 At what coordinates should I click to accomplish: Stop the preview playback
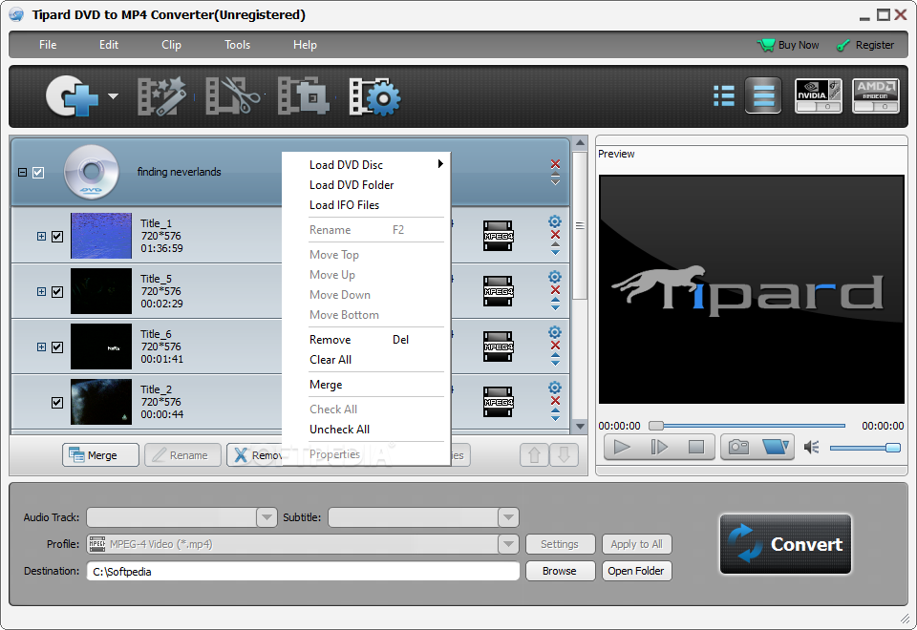(x=696, y=447)
